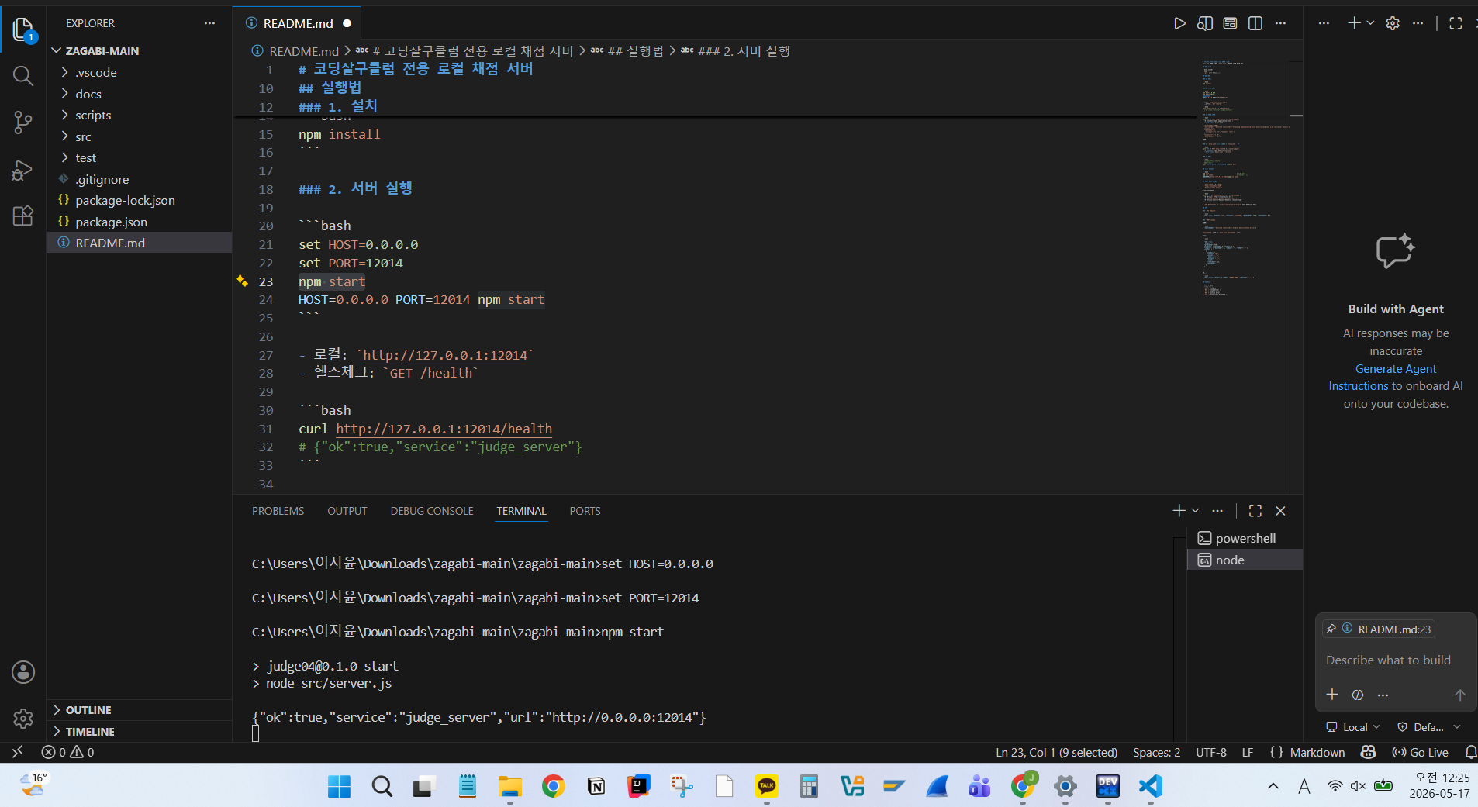
Task: Open File Explorer from the taskbar
Action: (x=510, y=786)
